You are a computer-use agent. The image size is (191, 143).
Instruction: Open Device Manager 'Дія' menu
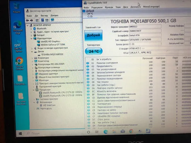coord(36,16)
